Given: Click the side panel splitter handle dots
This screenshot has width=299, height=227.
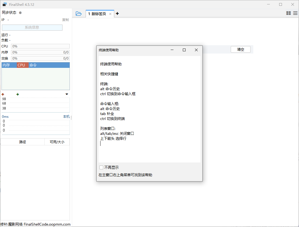Looking at the screenshot, I should coord(71,117).
